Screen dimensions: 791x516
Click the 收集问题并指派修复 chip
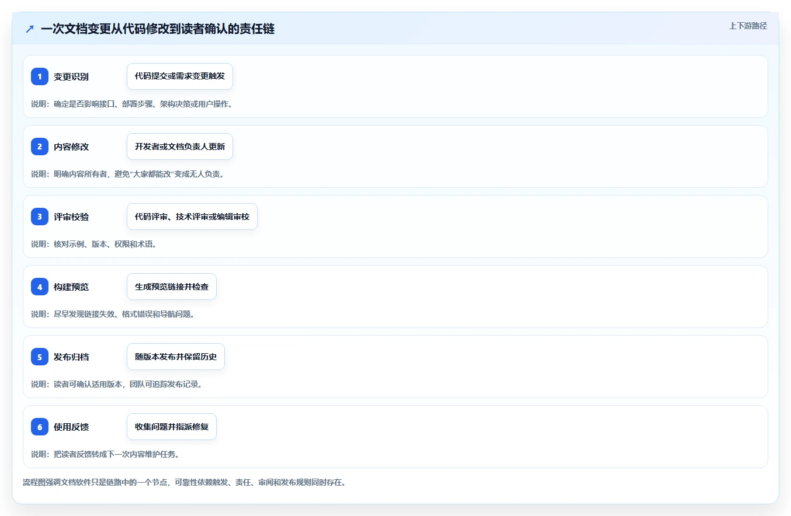(172, 427)
